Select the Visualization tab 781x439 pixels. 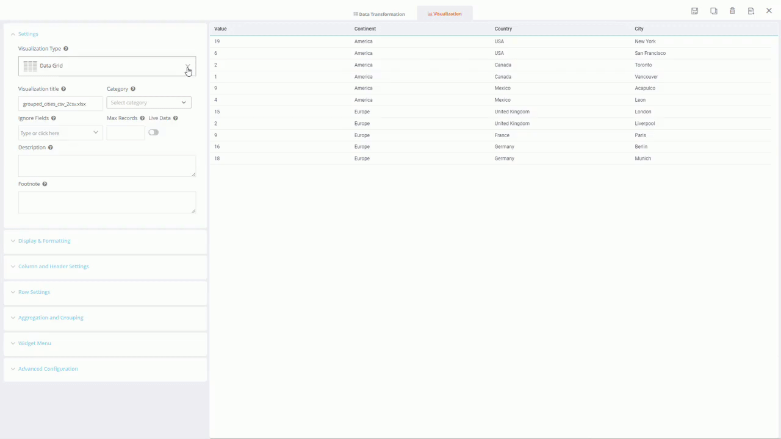click(444, 13)
